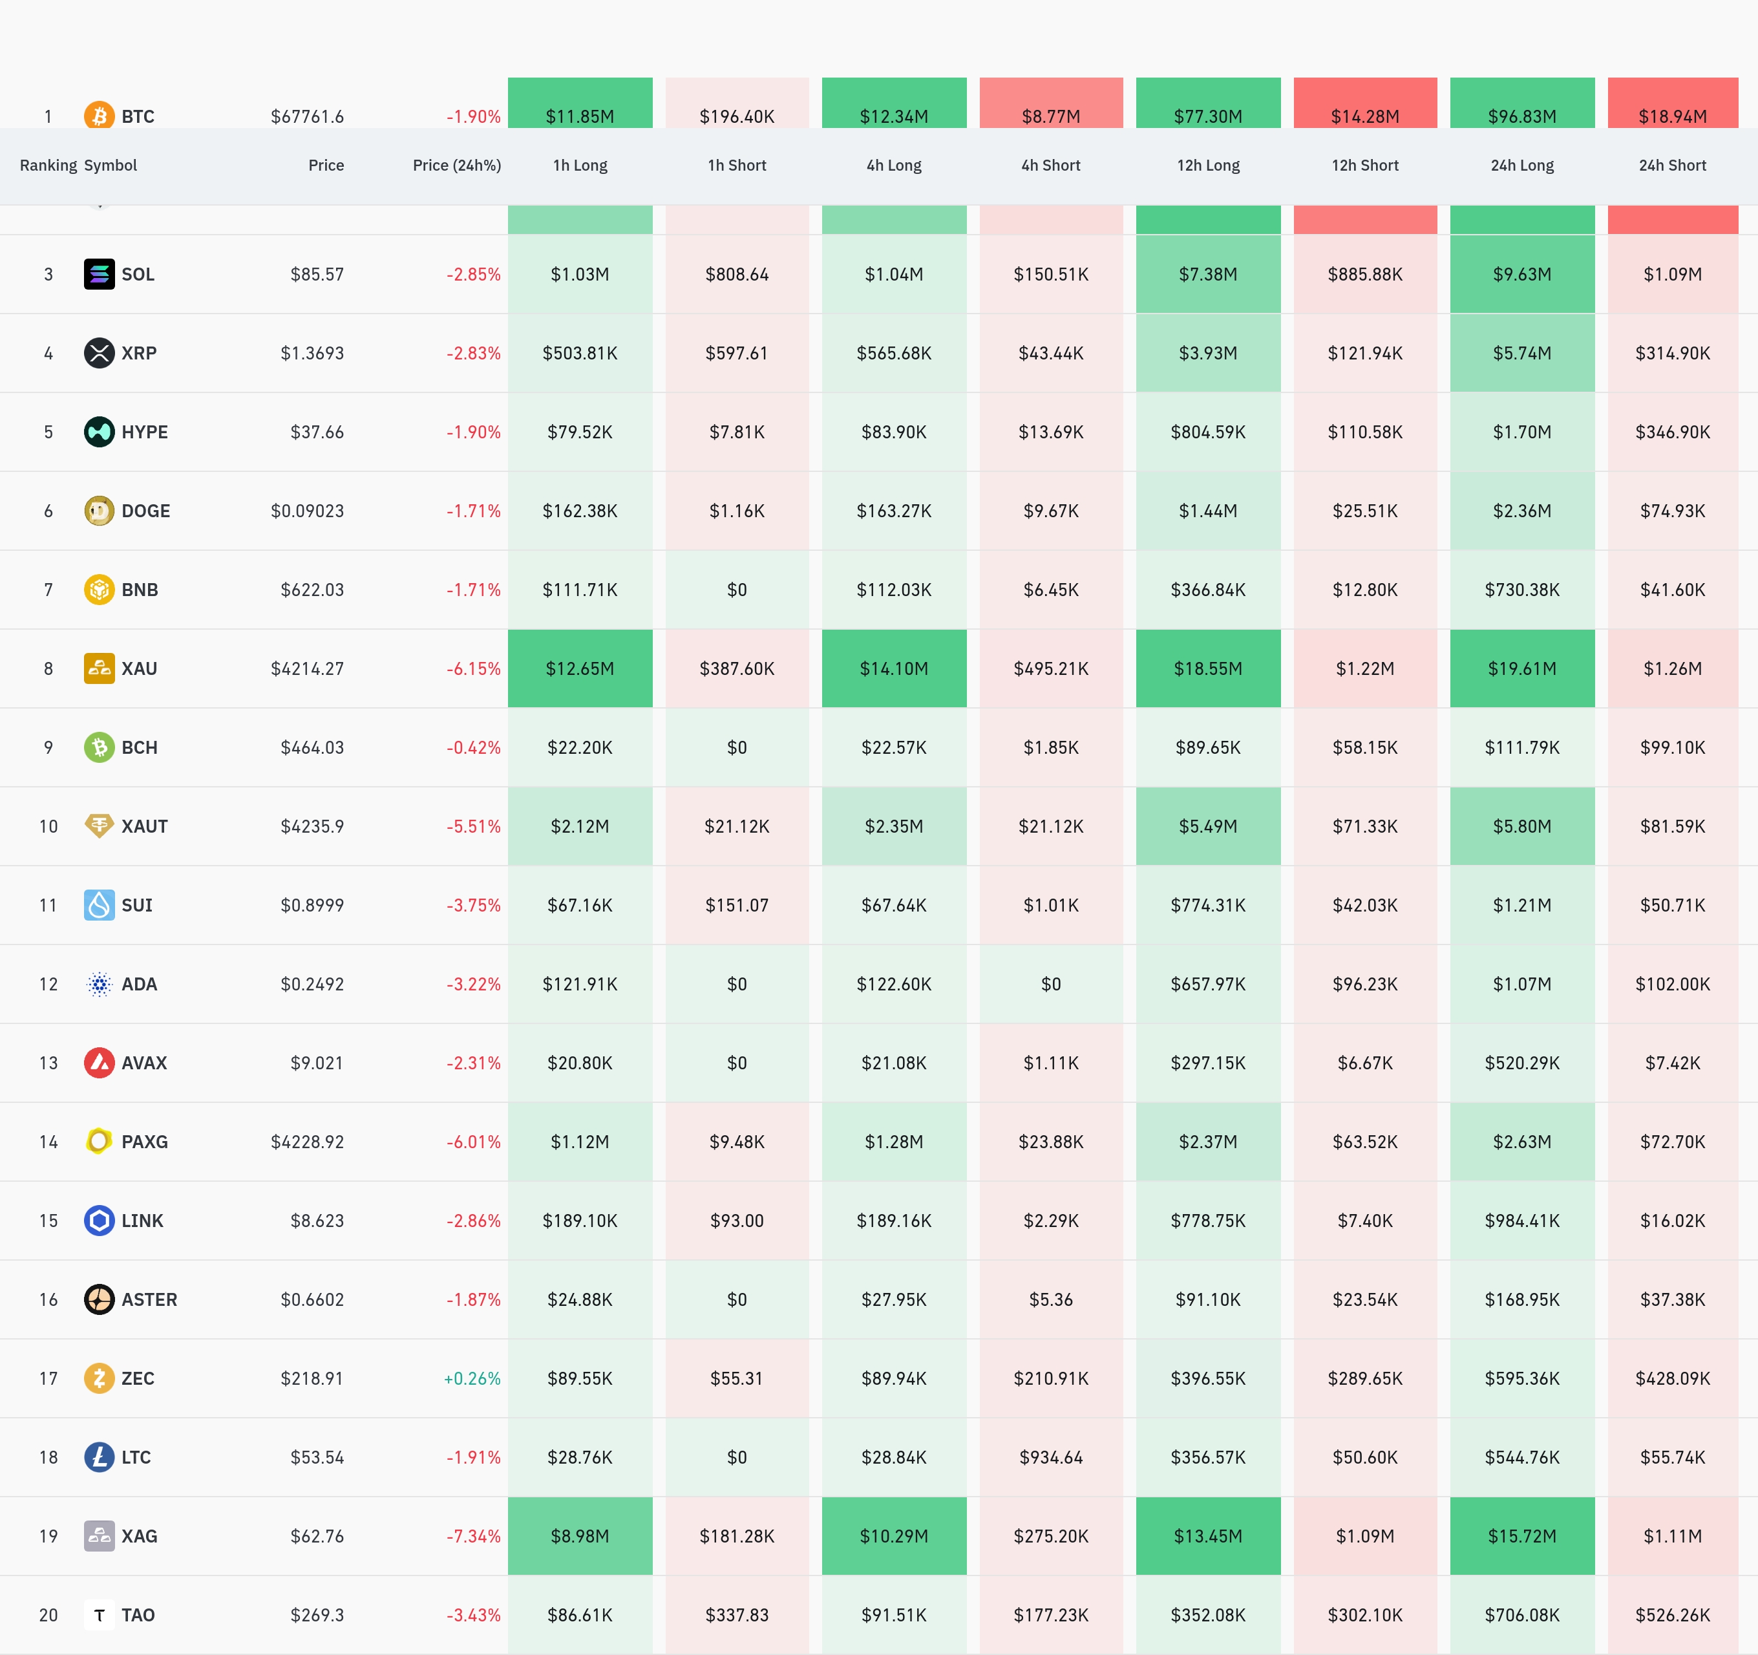Viewport: 1758px width, 1655px height.
Task: Sort by the 1h Long column header
Action: tap(580, 165)
